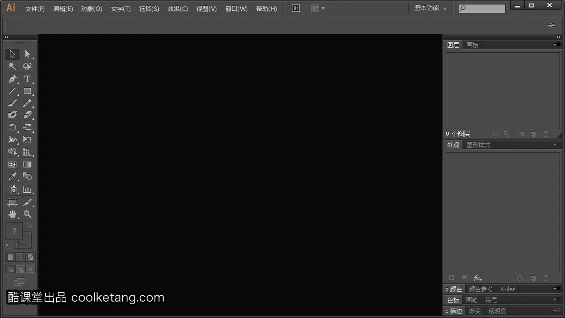Open the arrange documents dropdown
This screenshot has height=318, width=565.
pyautogui.click(x=318, y=8)
